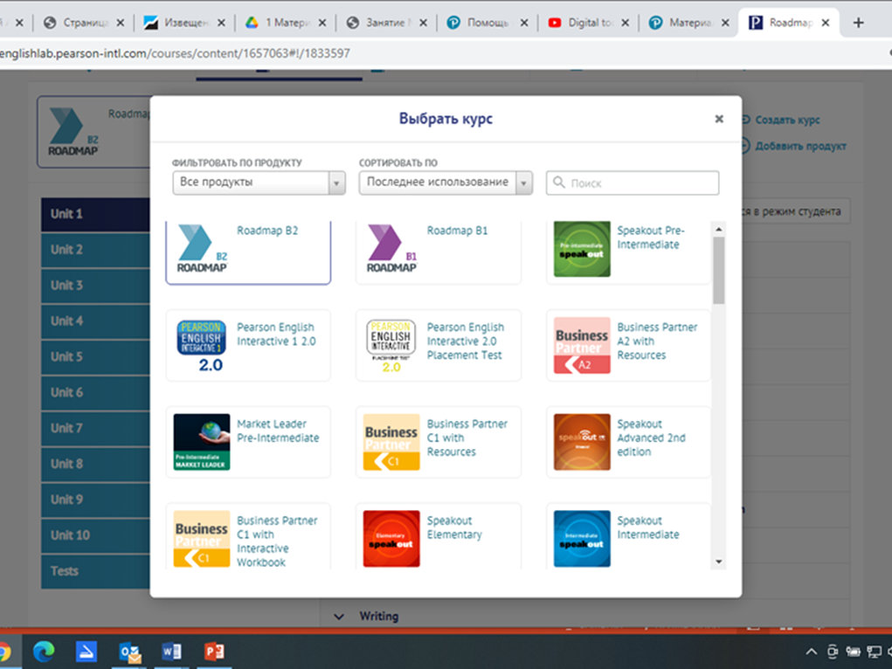The height and width of the screenshot is (669, 892).
Task: Switch to the Занятие browser tab
Action: (386, 23)
